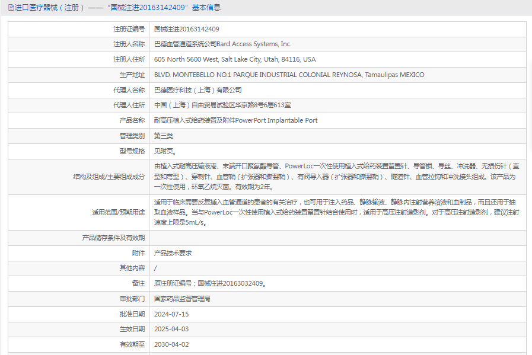Click the "附件" row label
This screenshot has width=532, height=355.
click(138, 253)
